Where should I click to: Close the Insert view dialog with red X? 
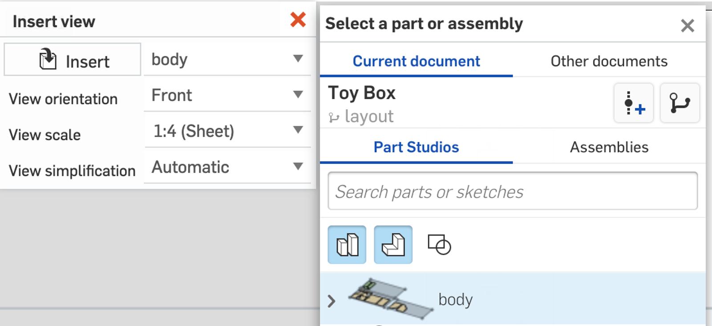tap(298, 20)
